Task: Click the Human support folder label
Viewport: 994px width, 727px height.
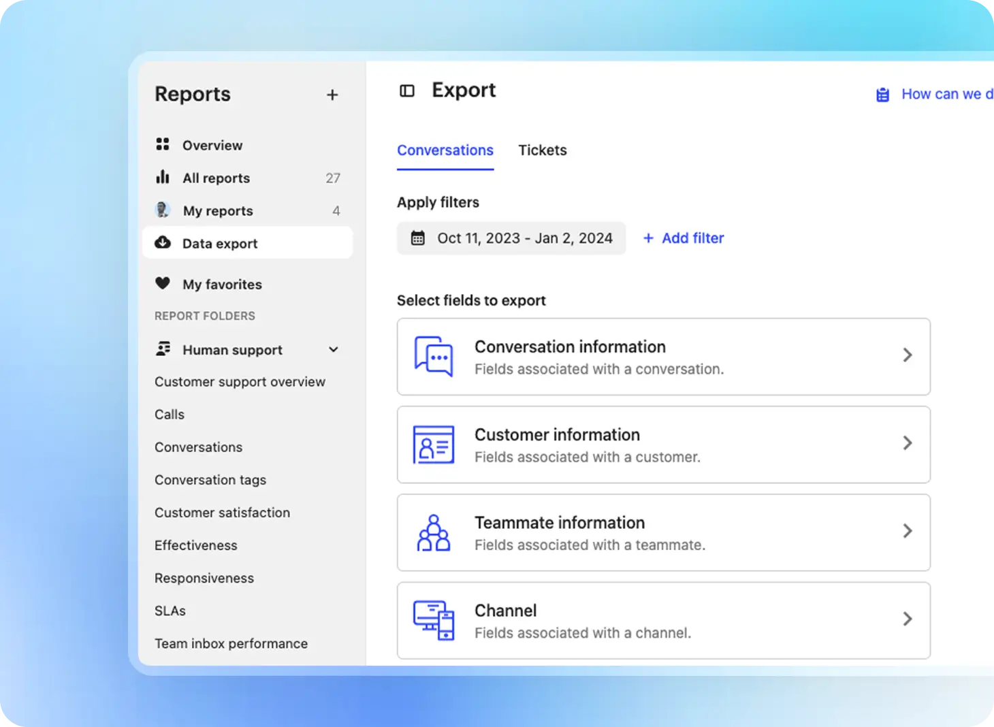Action: (x=232, y=349)
